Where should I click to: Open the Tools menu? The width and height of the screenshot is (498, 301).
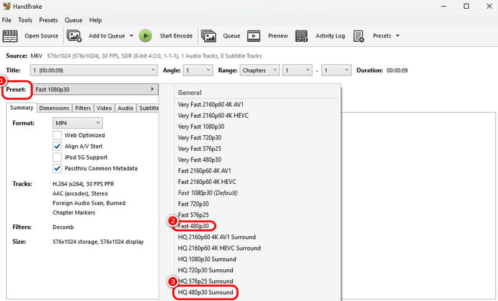(x=25, y=20)
